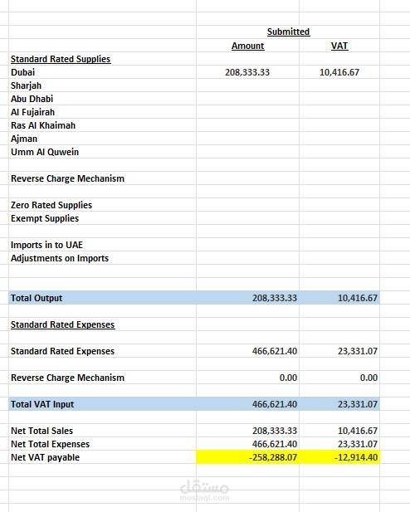Viewport: 410px width, 512px height.
Task: Select Dubai VAT 10,416.67 cell
Action: [339, 72]
